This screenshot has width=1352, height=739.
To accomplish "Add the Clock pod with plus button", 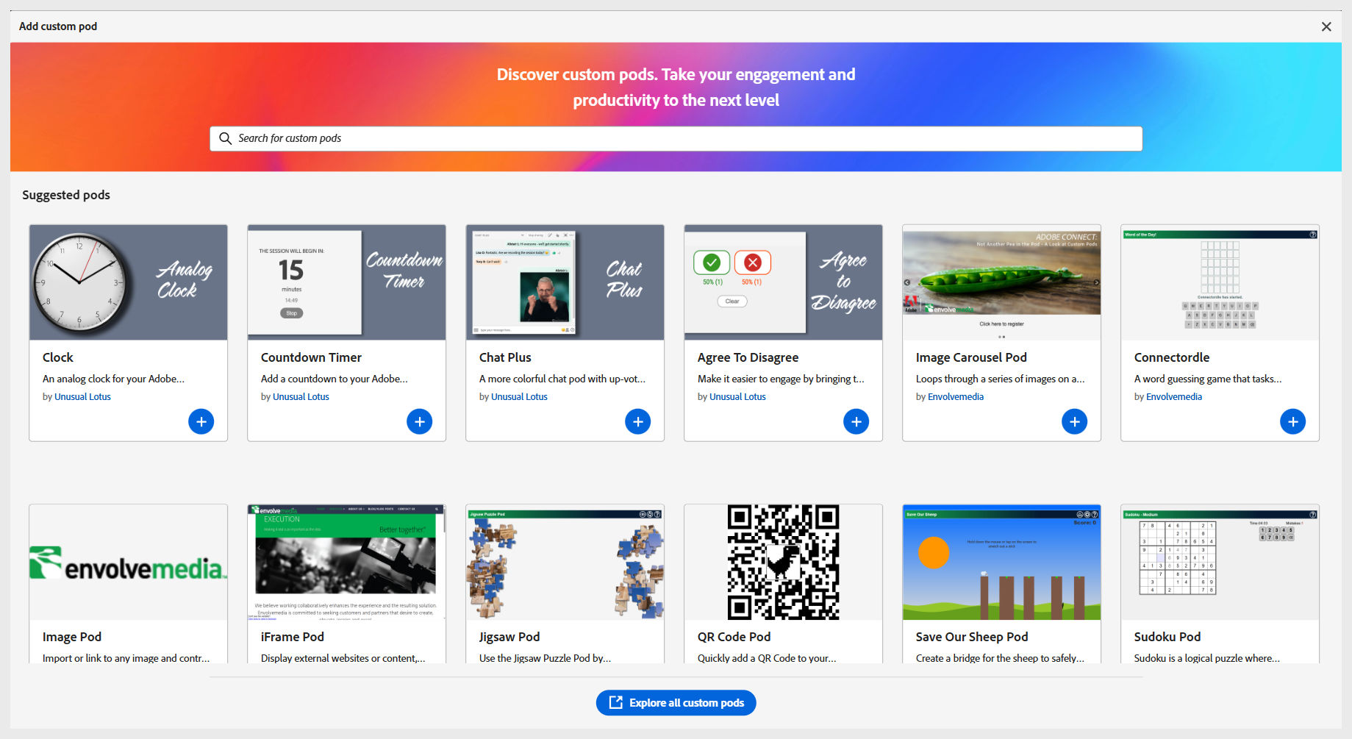I will 201,421.
